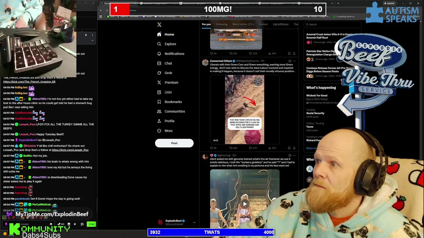Open Premium in X sidebar
Image resolution: width=424 pixels, height=238 pixels.
click(x=168, y=82)
